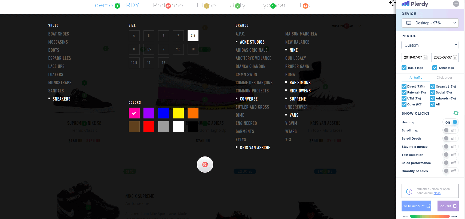
Task: Open demo.PLERDY top menu item
Action: (117, 5)
